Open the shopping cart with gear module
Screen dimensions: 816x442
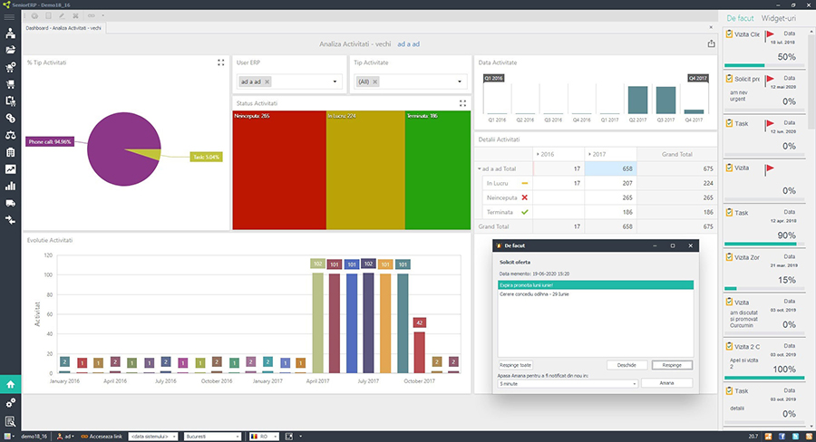[x=10, y=67]
